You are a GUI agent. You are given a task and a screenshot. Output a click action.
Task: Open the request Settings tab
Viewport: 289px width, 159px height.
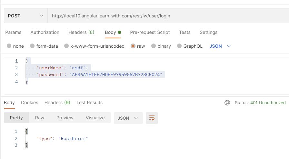coord(208,33)
